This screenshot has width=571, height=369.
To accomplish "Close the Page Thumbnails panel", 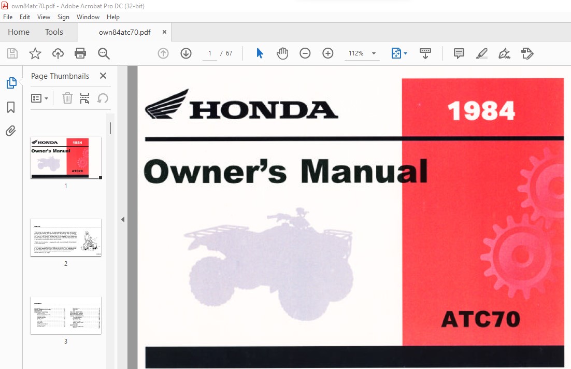I will 103,76.
